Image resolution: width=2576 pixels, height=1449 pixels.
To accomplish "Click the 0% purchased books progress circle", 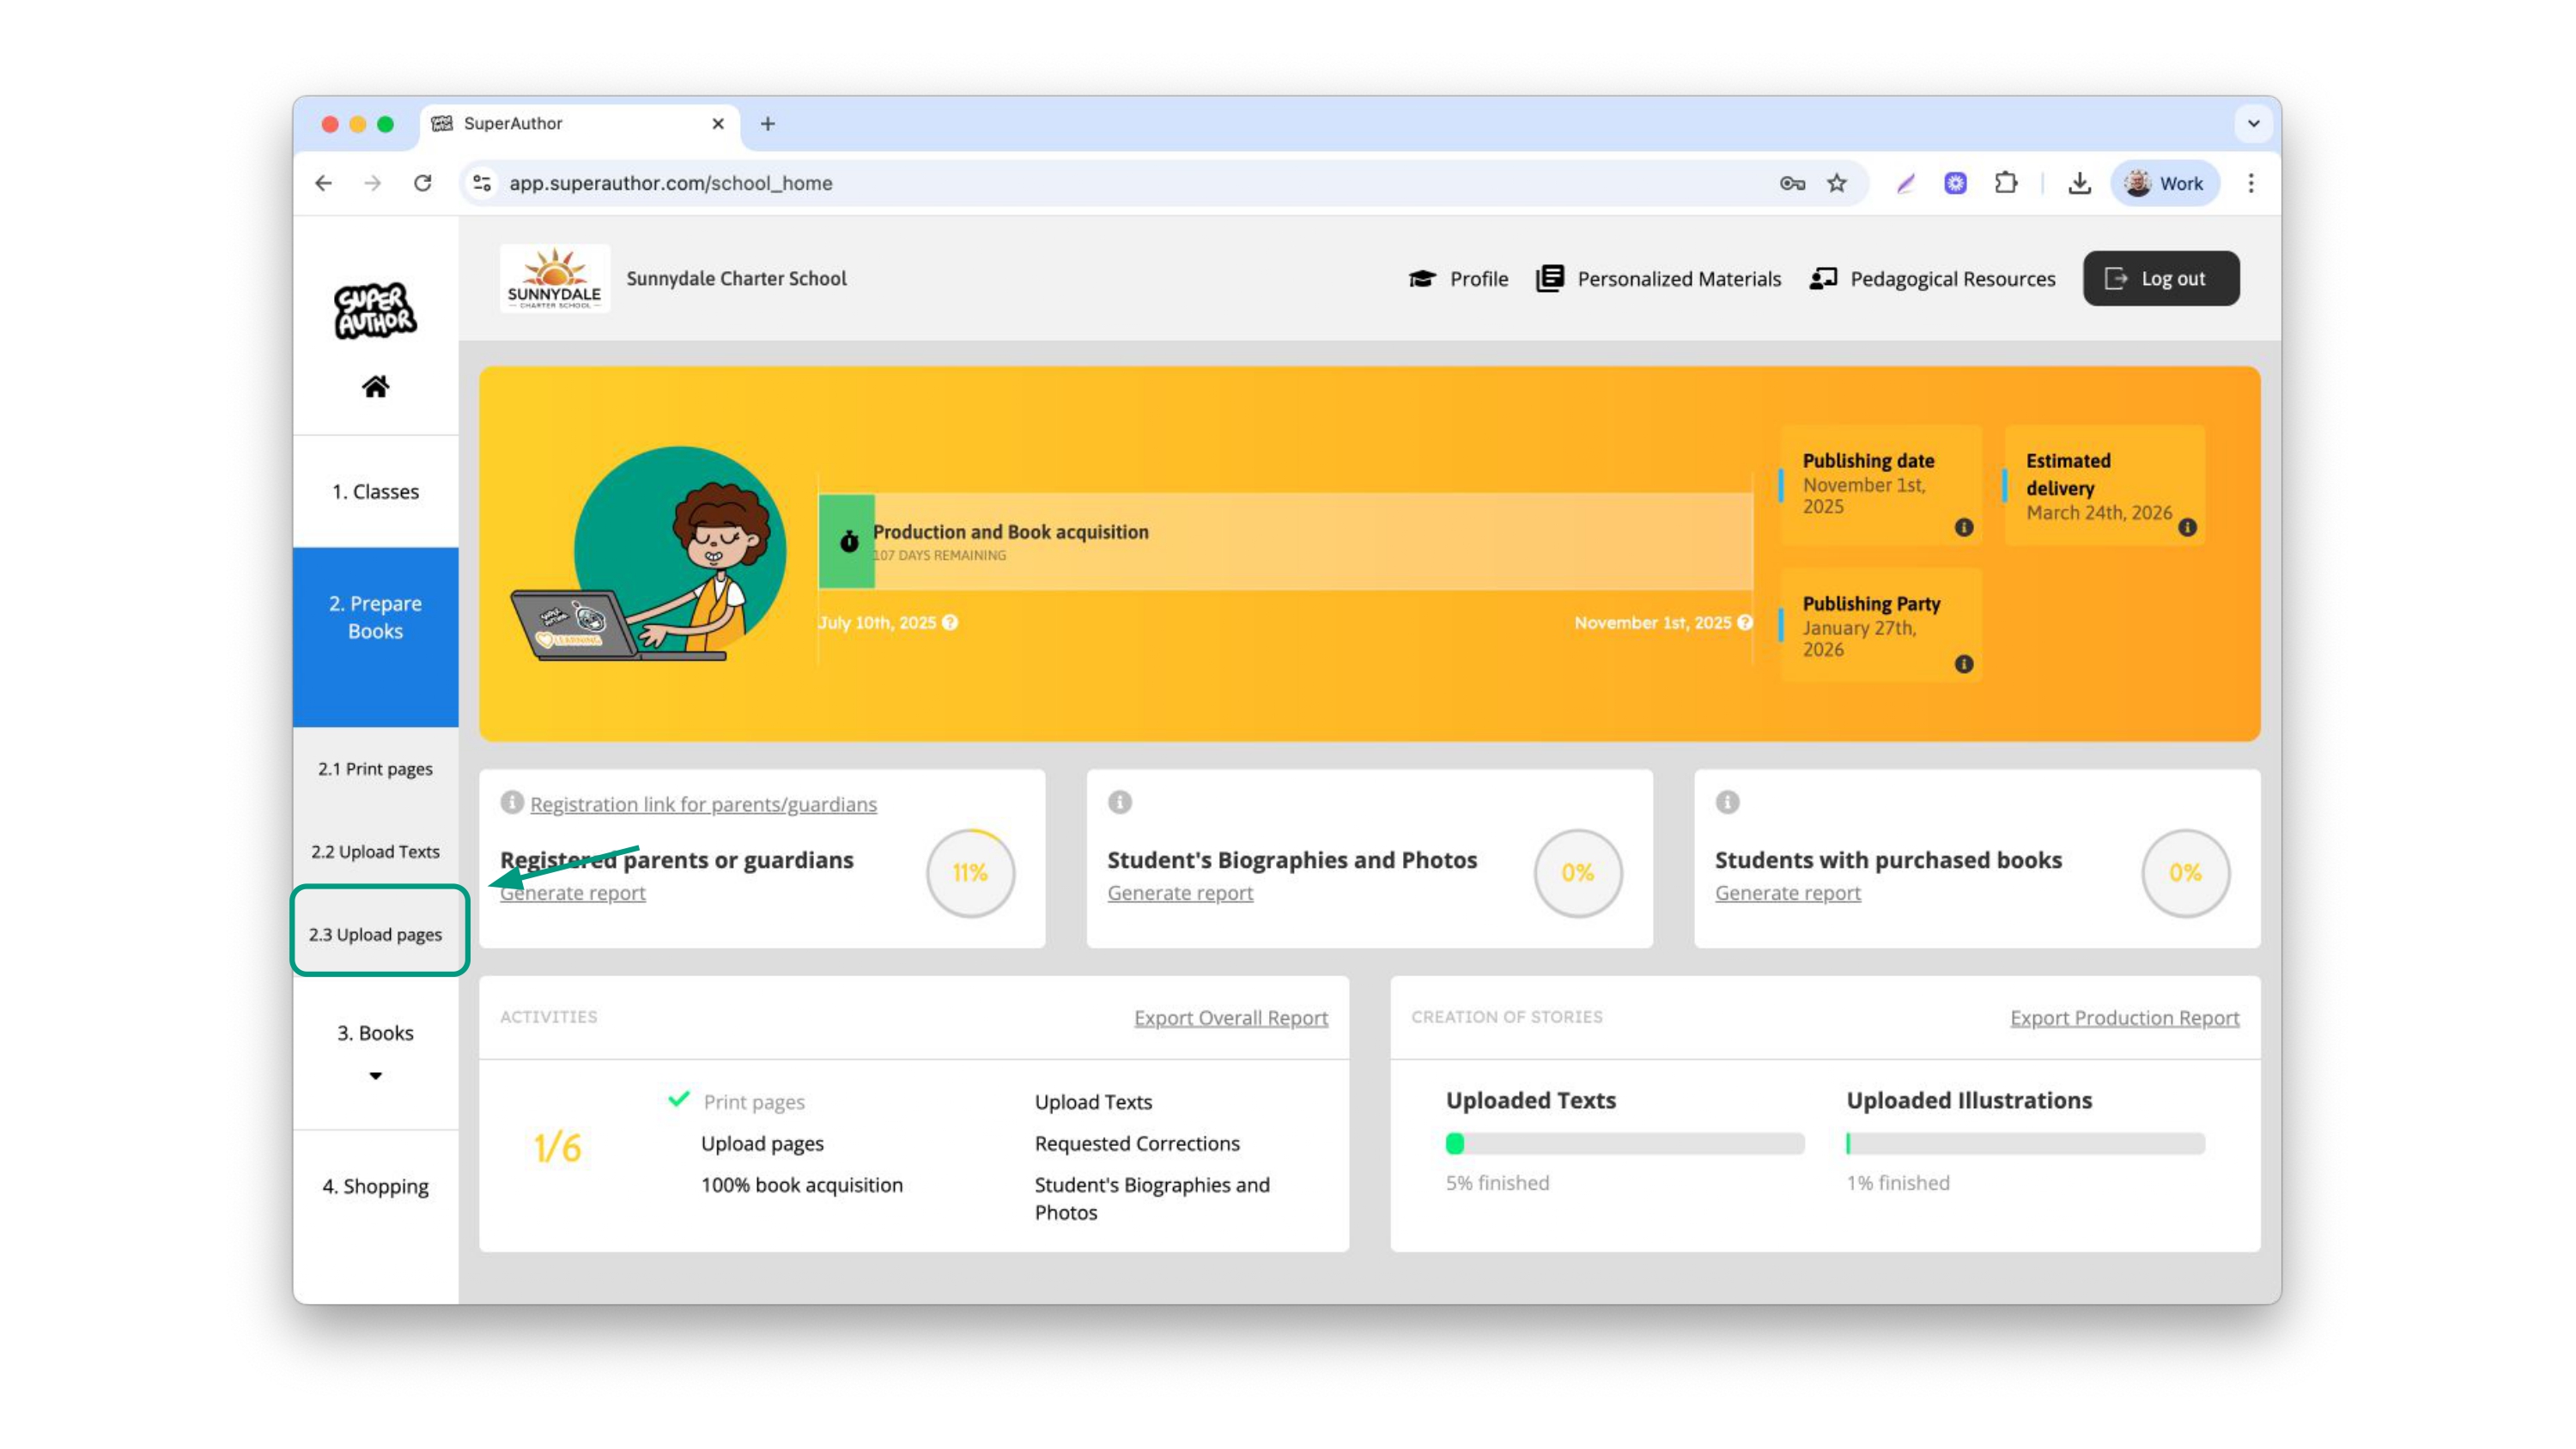I will click(2185, 872).
